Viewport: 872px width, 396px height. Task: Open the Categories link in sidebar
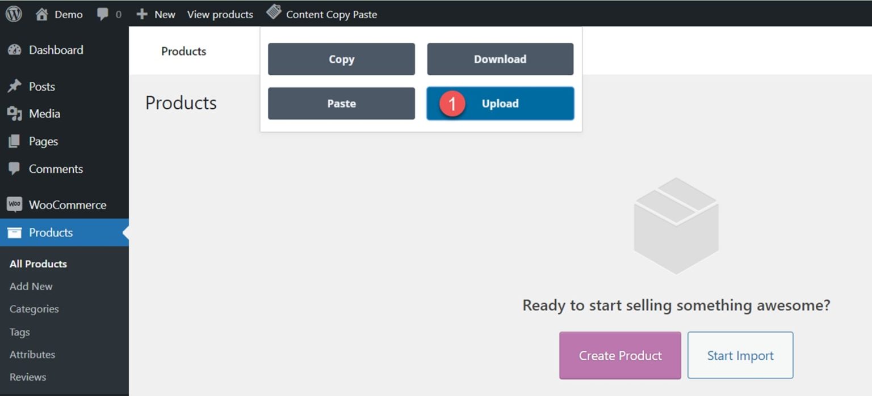click(34, 309)
